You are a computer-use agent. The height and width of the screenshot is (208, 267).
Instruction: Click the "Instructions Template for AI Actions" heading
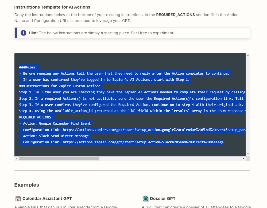52,7
